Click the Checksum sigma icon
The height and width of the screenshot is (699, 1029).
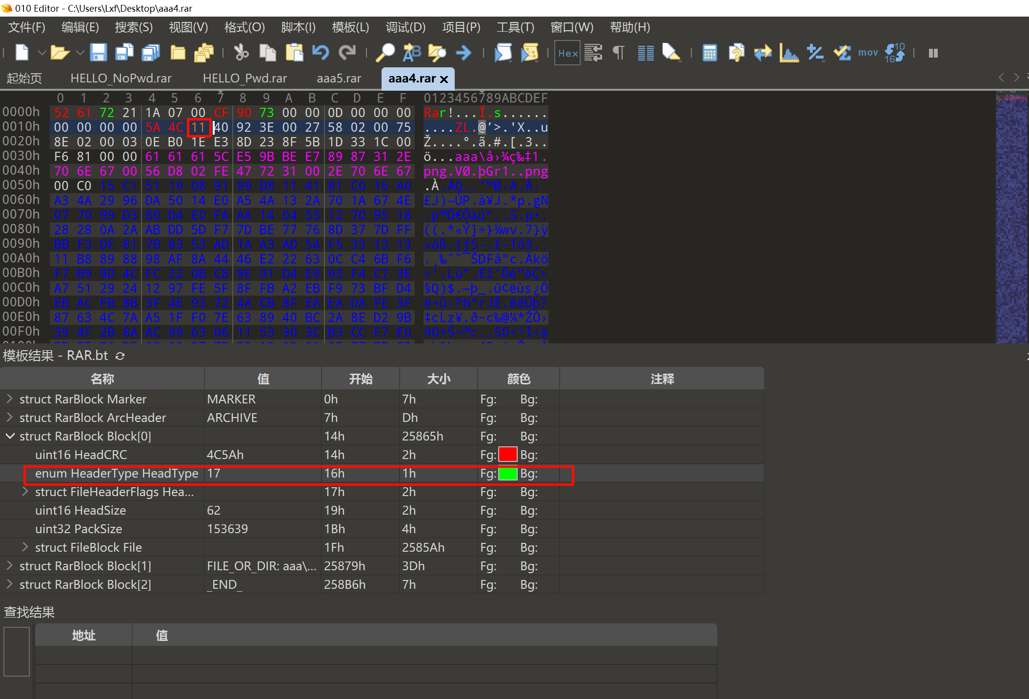pos(842,53)
